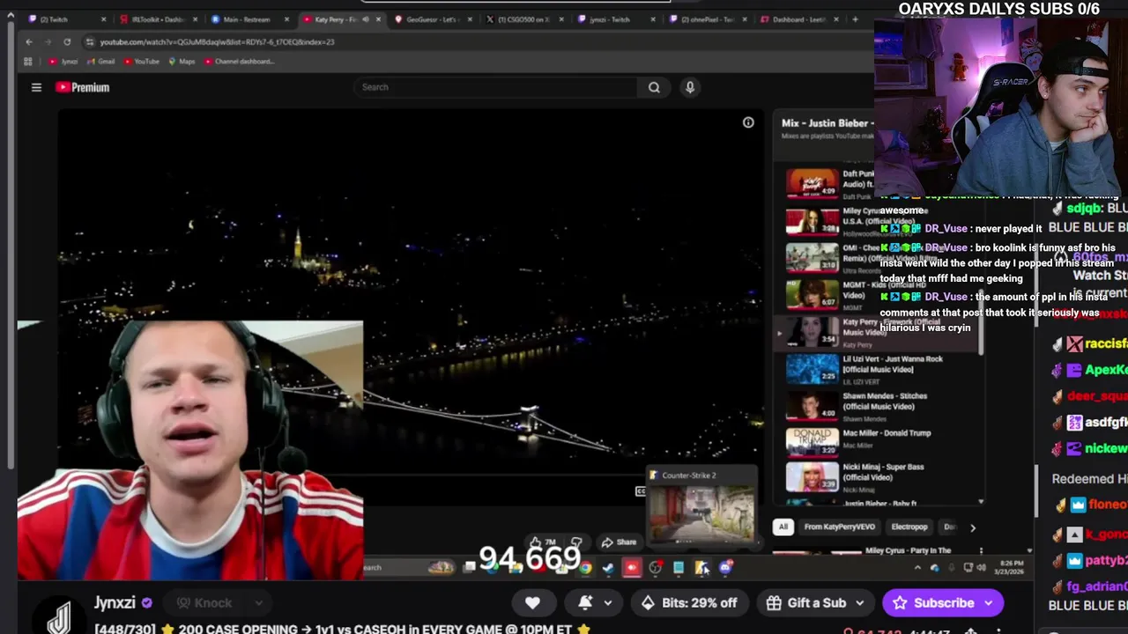Go to the YouTube Premium home logo

click(83, 87)
